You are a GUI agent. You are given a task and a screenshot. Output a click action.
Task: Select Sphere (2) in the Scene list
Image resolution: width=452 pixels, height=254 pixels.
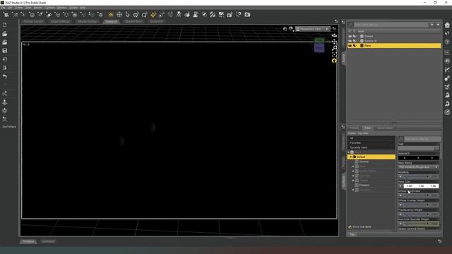pos(371,41)
